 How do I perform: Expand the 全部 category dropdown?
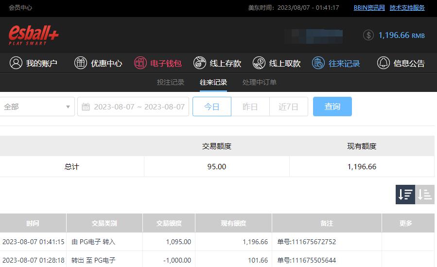point(37,107)
